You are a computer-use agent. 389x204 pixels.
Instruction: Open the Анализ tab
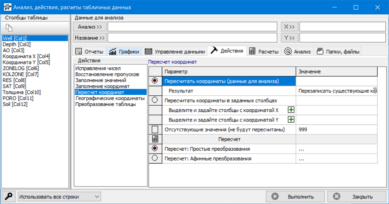click(x=297, y=52)
